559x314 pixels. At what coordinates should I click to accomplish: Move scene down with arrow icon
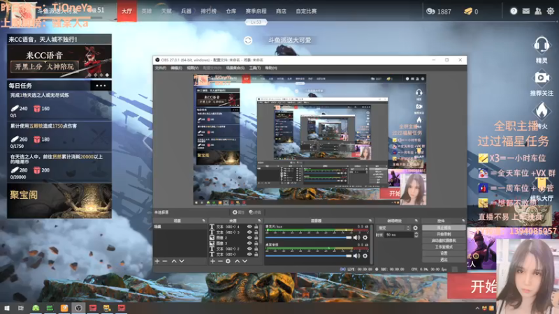coord(182,261)
